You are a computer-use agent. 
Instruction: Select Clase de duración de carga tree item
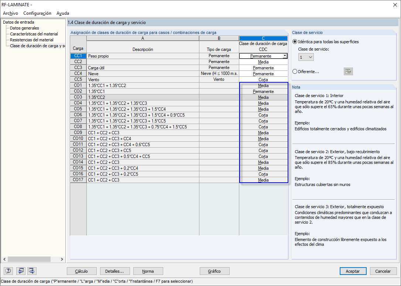(37, 46)
